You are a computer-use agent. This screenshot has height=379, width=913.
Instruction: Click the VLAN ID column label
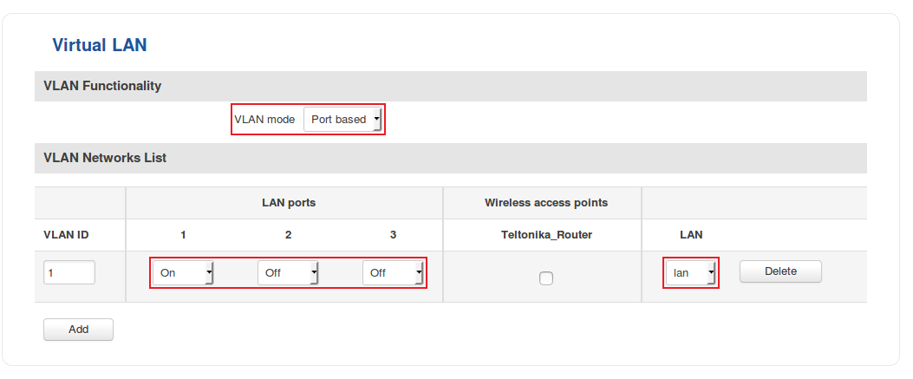[x=66, y=235]
